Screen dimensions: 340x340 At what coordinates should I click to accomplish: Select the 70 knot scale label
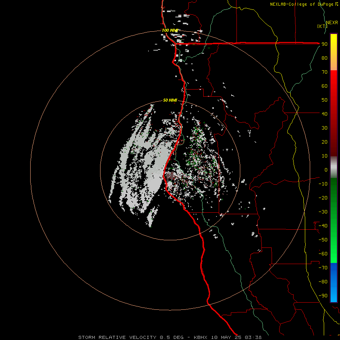(325, 72)
